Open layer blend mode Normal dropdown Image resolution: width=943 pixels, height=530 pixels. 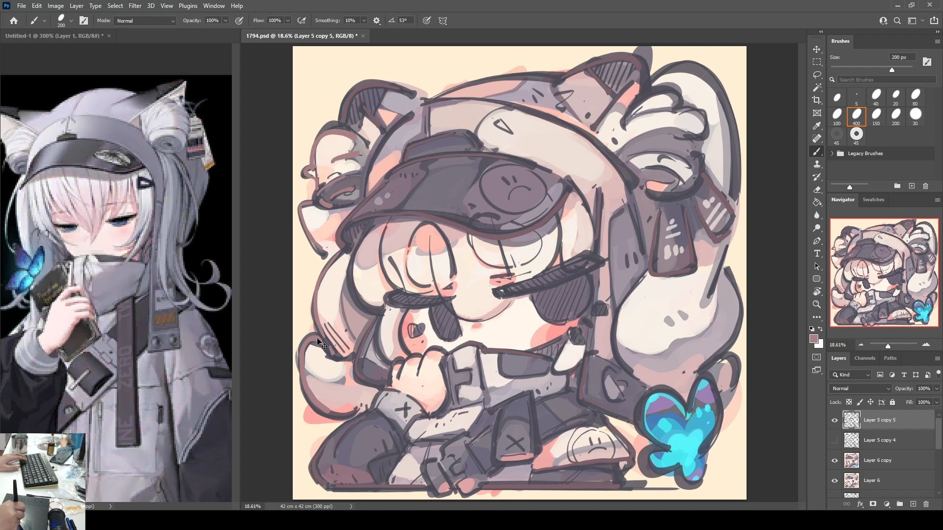[x=860, y=389]
